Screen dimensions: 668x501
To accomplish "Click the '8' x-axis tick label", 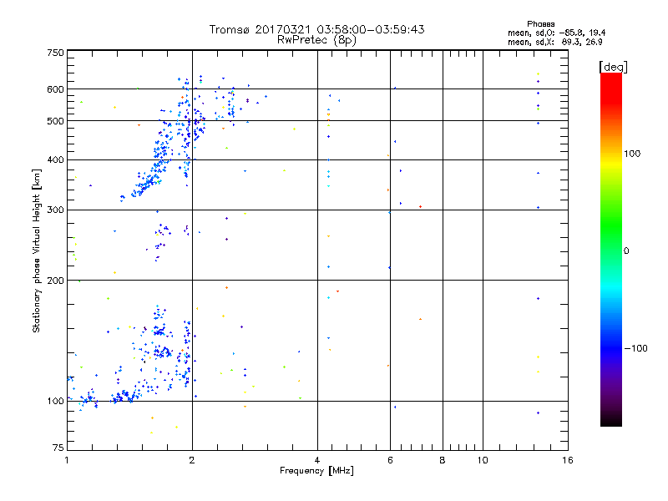I will point(443,460).
